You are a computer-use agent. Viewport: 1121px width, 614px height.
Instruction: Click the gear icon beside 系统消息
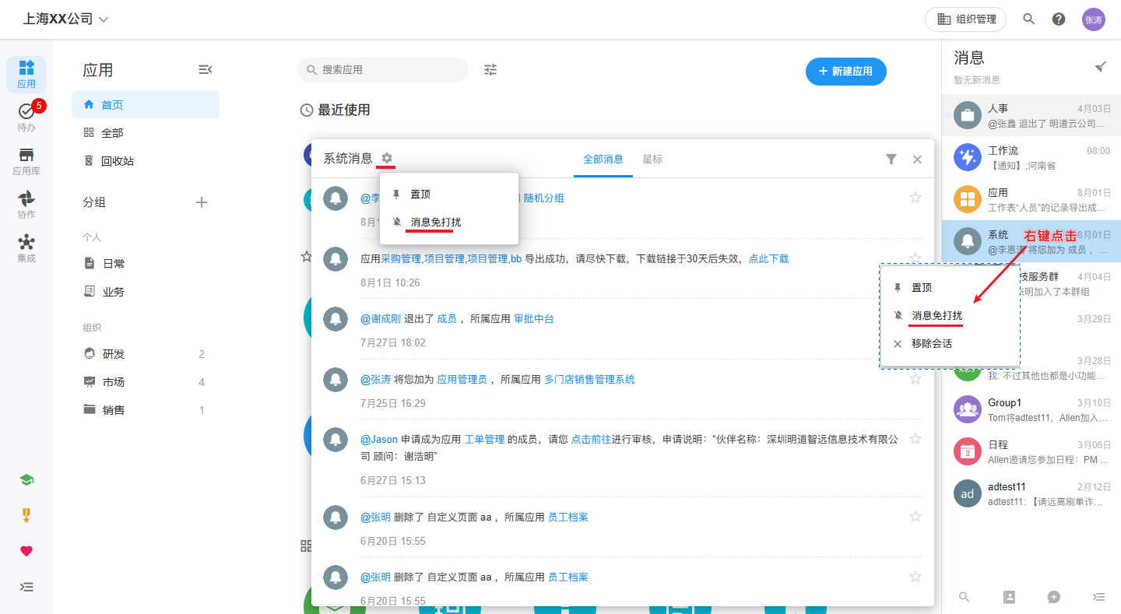pyautogui.click(x=387, y=159)
